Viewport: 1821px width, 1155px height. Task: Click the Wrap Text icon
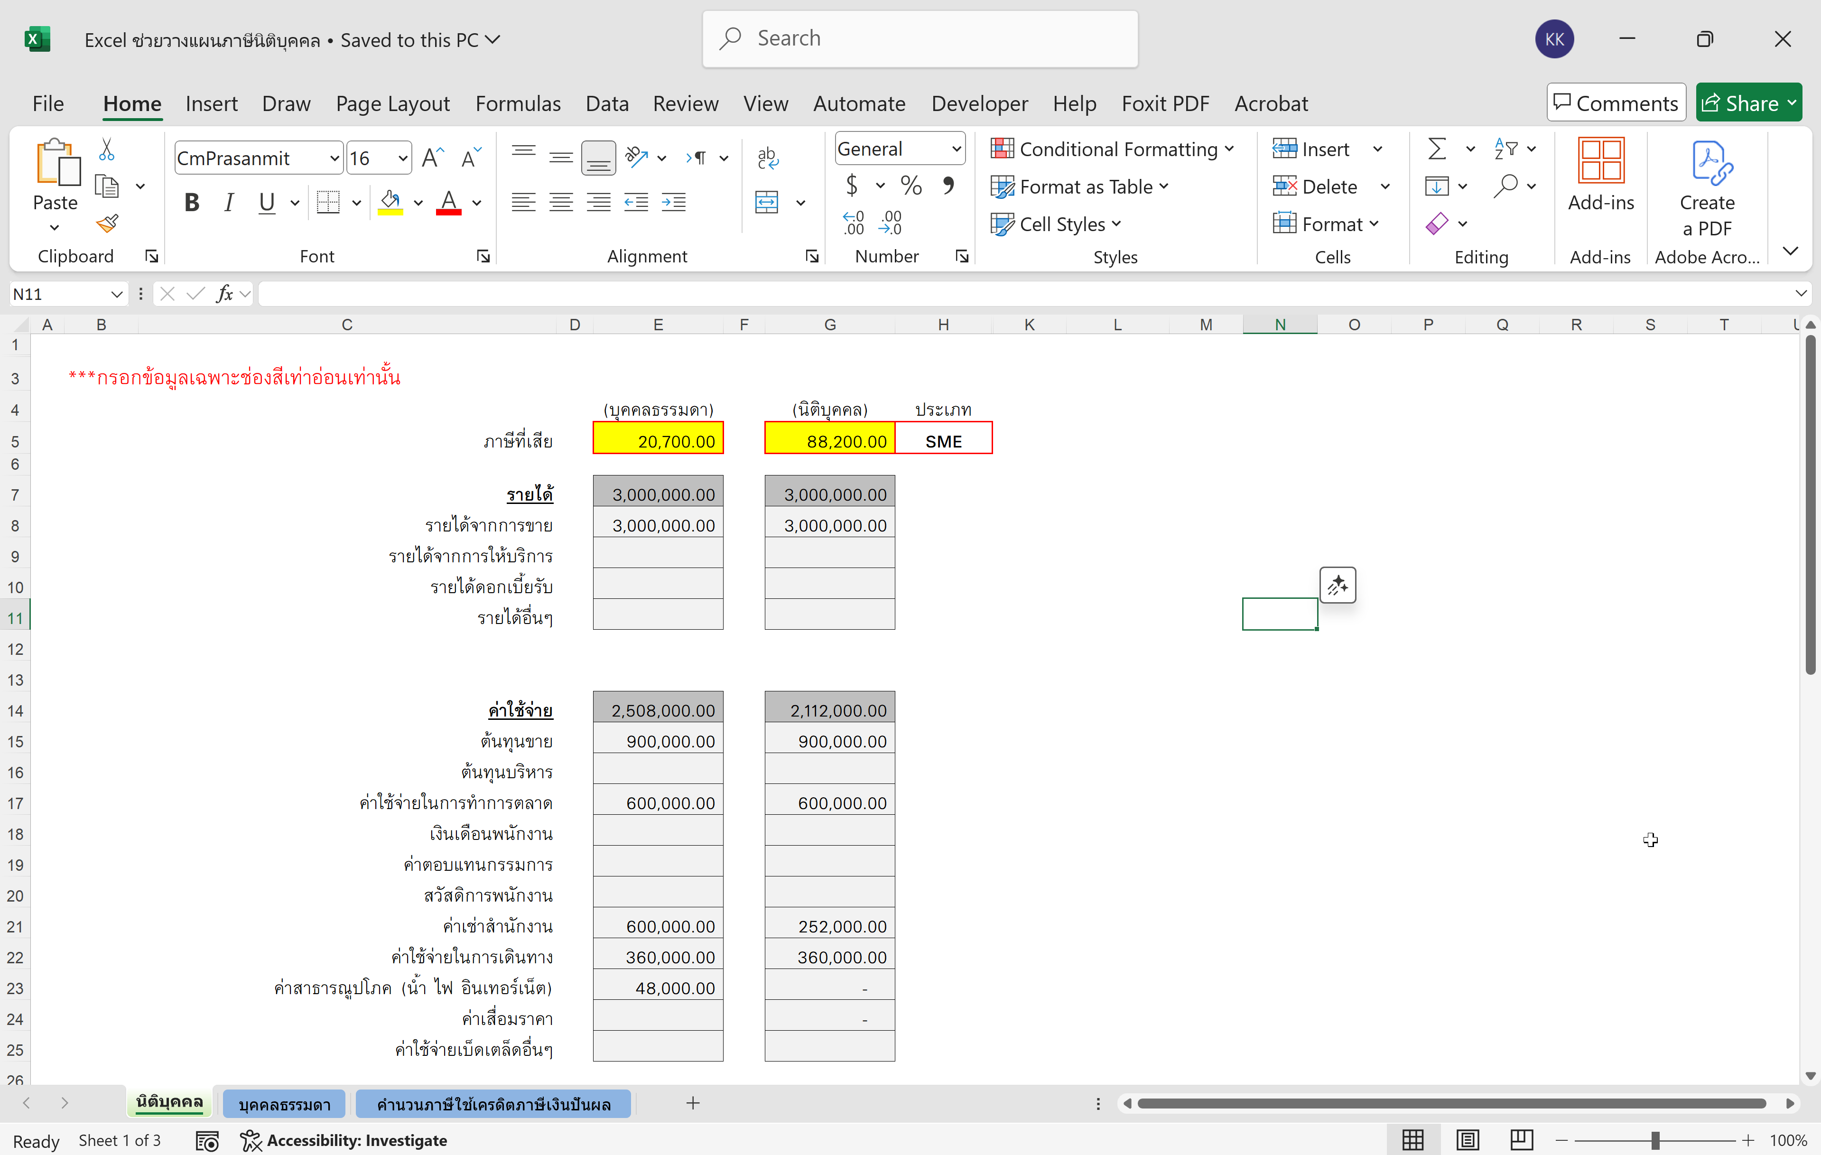(x=768, y=158)
